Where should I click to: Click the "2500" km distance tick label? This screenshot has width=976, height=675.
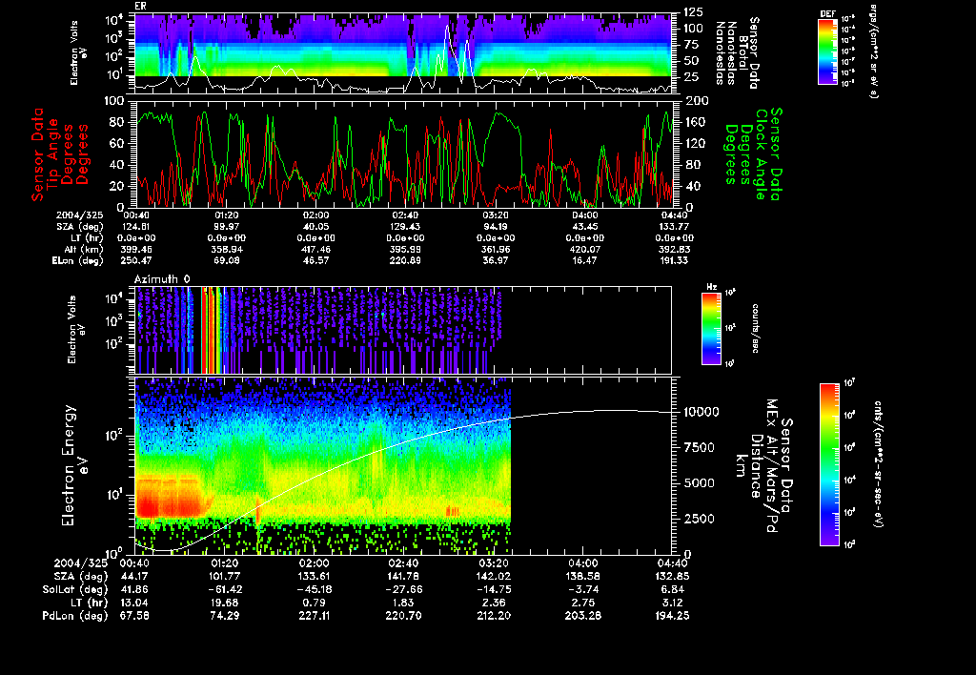(698, 519)
